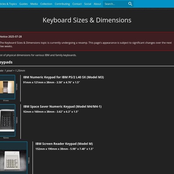Image resolution: width=174 pixels, height=174 pixels.
Task: Open the About page
Action: tap(97, 4)
